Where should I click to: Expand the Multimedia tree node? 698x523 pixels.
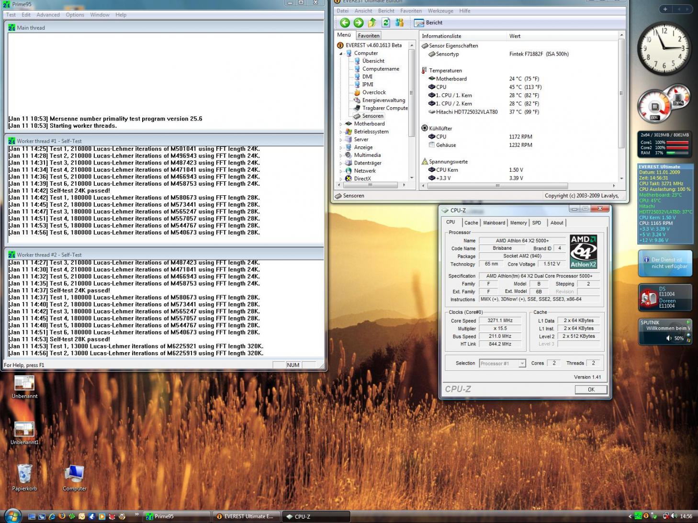point(341,156)
